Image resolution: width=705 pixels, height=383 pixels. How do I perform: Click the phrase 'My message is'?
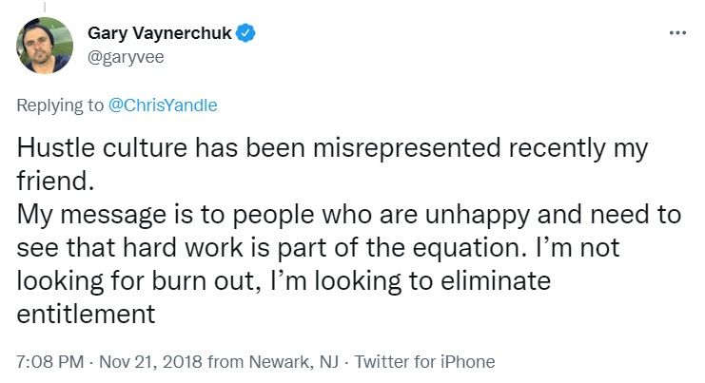coord(106,215)
